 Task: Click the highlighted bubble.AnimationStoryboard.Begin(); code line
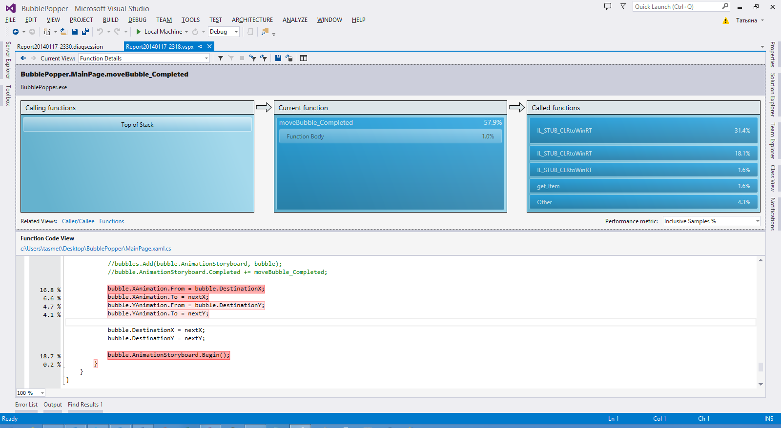click(168, 355)
